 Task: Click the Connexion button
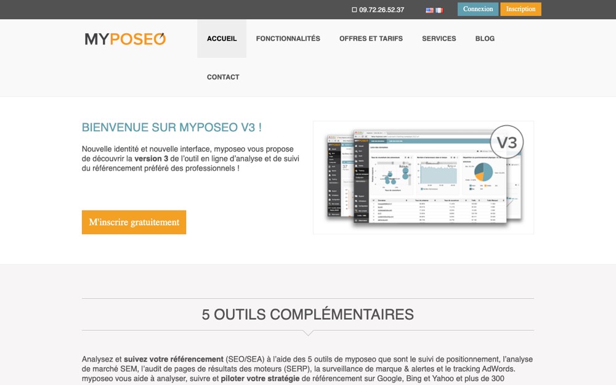tap(478, 9)
